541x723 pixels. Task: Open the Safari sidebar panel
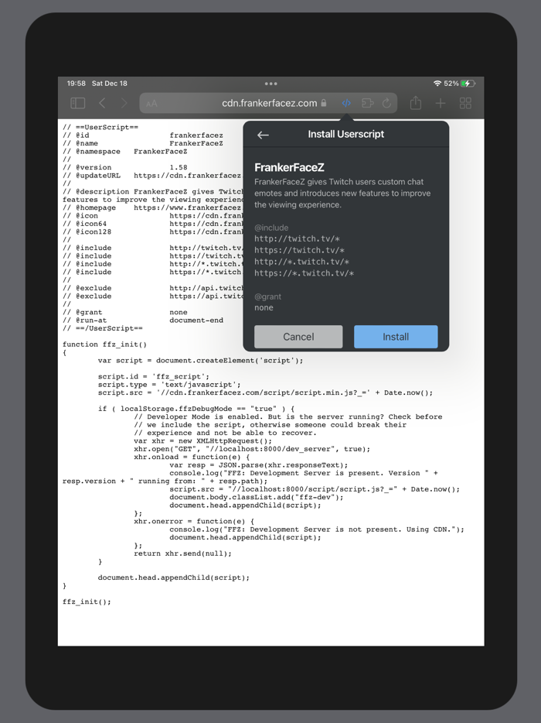(x=78, y=103)
